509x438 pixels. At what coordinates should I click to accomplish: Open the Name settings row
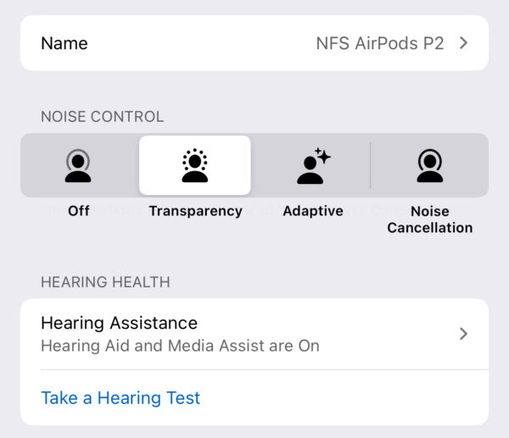[255, 43]
